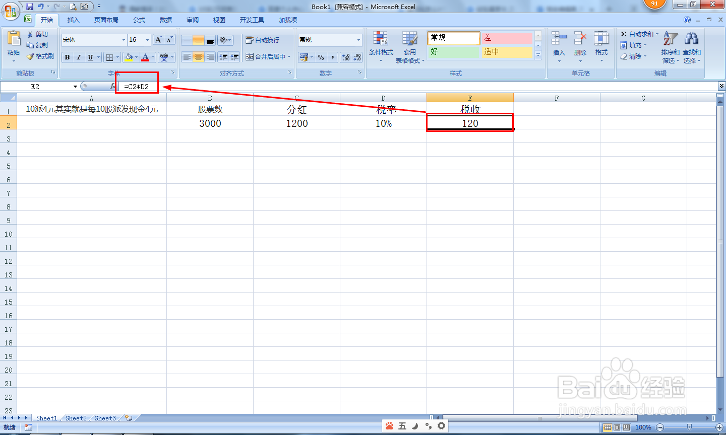Click the text orientation icon
This screenshot has height=435, width=726.
tap(223, 40)
